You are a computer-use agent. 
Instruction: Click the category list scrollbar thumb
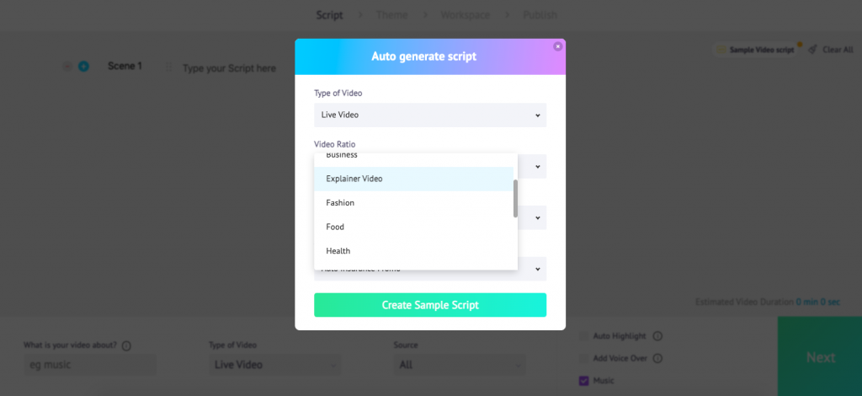516,199
